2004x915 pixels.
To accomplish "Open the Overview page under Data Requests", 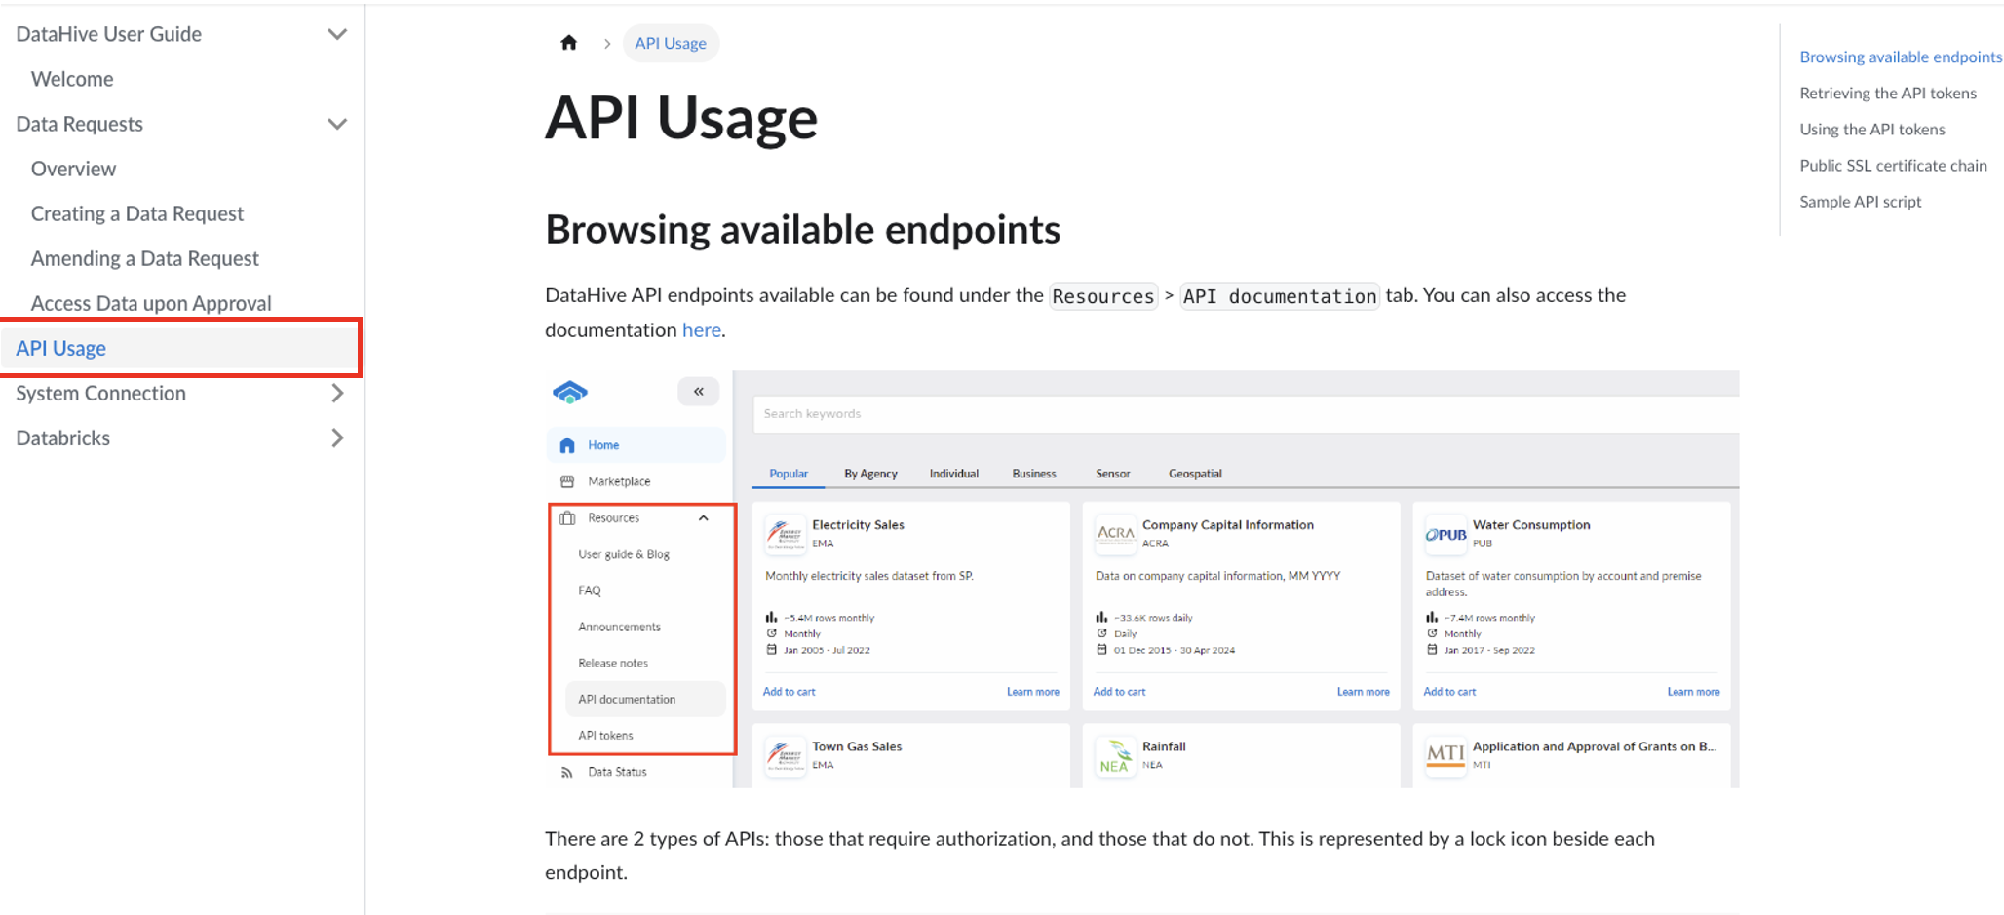I will [73, 169].
